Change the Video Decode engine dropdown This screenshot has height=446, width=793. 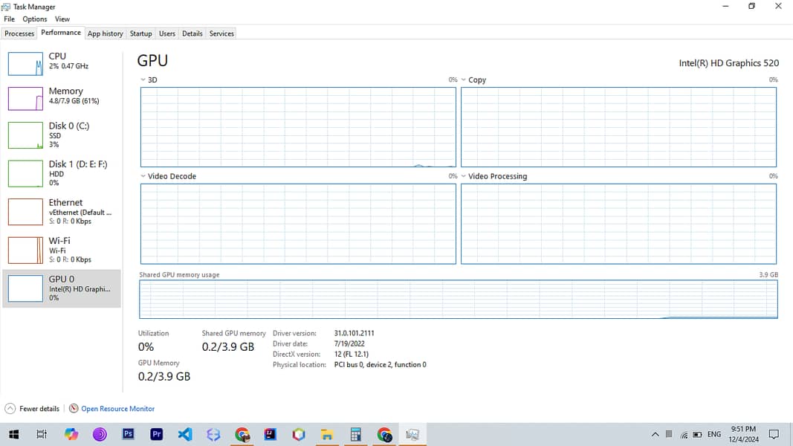click(x=143, y=176)
